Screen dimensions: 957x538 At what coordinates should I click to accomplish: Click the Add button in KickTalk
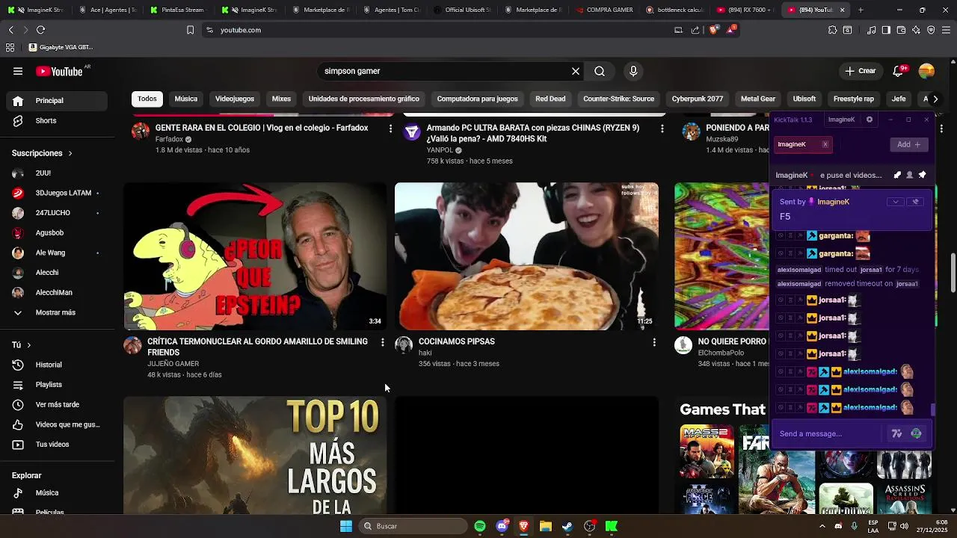[909, 144]
